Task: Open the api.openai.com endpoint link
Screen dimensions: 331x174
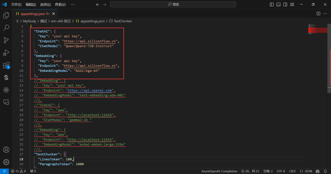Action: (90, 91)
